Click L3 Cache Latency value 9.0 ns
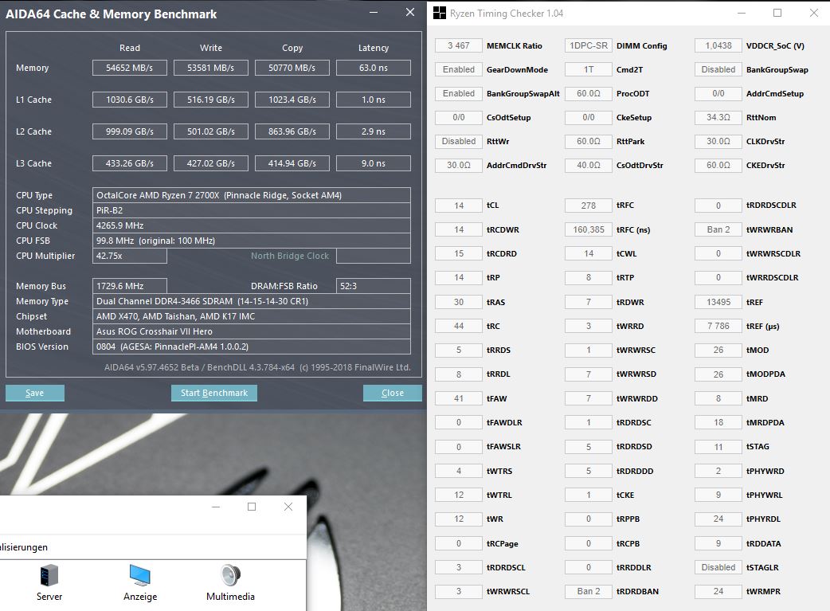830x611 pixels. [x=374, y=163]
